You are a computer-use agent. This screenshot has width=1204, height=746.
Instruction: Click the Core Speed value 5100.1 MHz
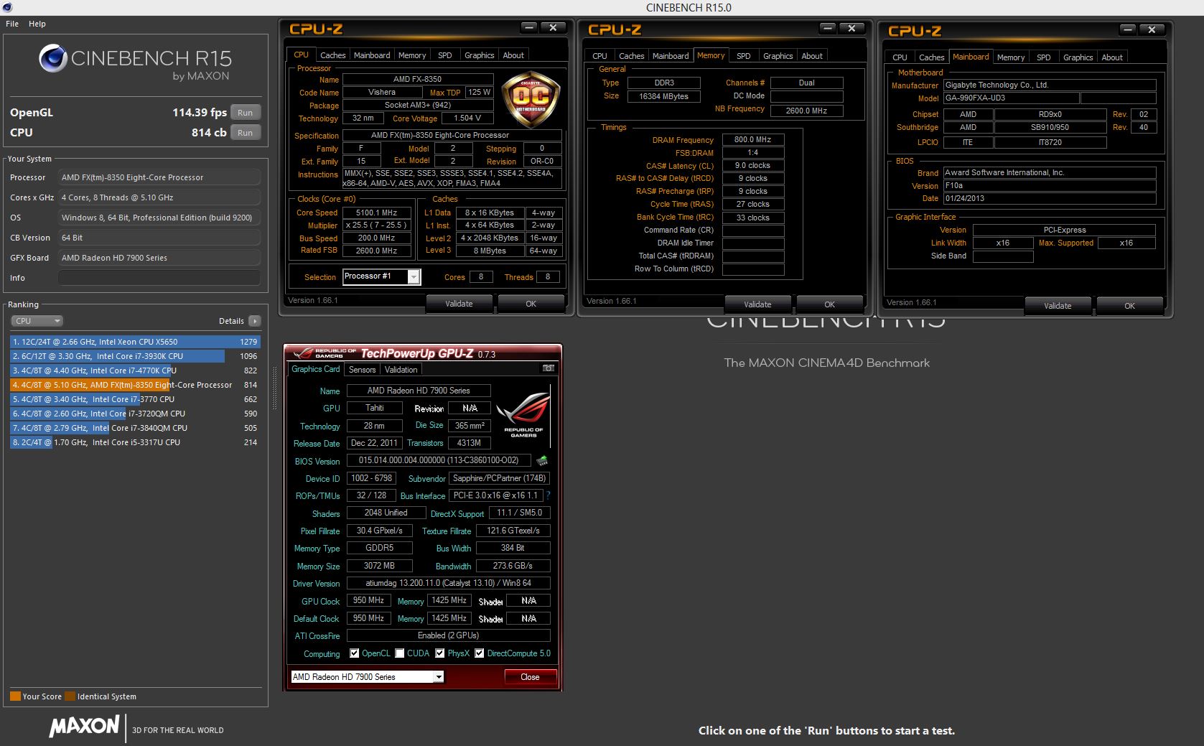[x=377, y=213]
